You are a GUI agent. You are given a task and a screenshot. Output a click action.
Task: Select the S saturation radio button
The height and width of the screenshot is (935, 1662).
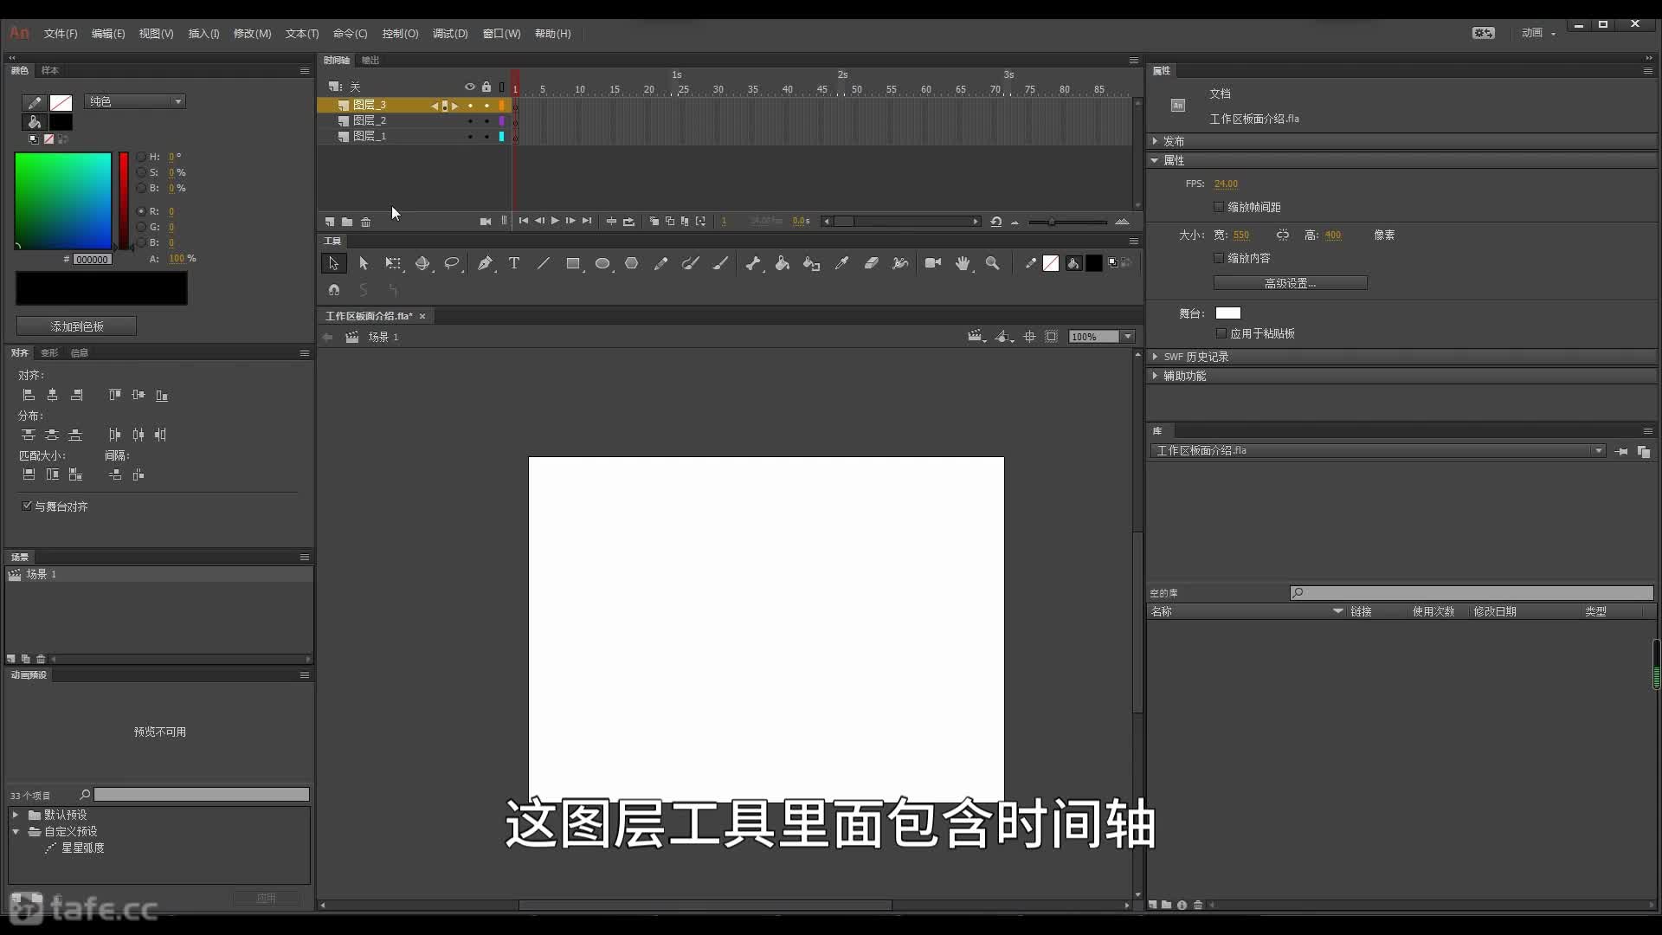[141, 172]
